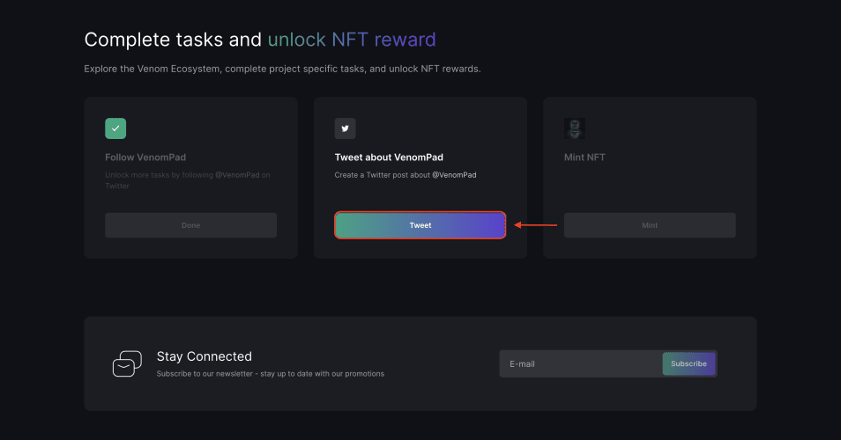
Task: Click the 'Explore the Venom Ecosystem' subtitle
Action: point(282,69)
